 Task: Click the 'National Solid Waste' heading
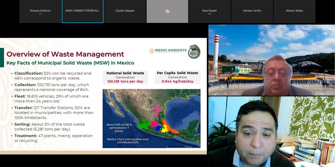coord(125,73)
